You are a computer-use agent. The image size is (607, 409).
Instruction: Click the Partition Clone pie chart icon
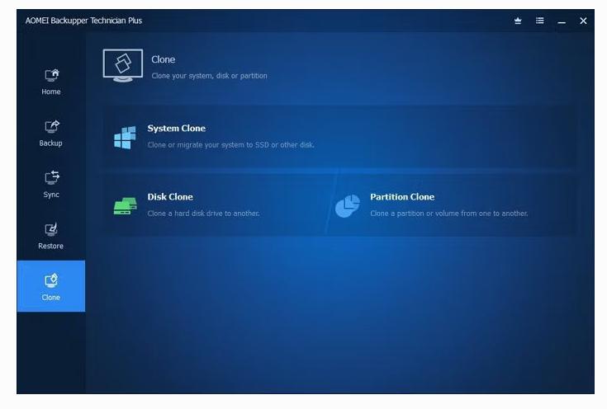(x=347, y=205)
